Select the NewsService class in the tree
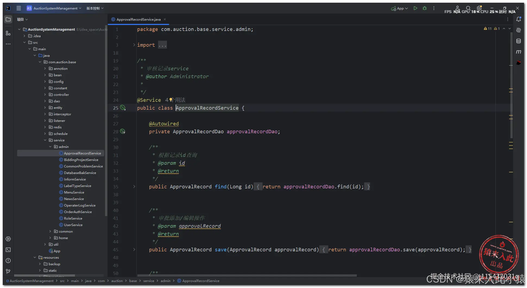The image size is (527, 288). 74,199
